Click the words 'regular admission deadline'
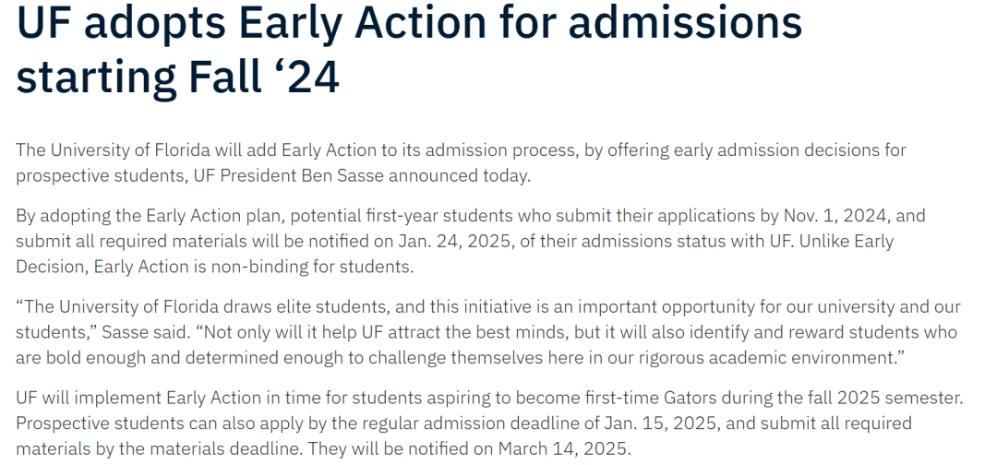 tap(476, 423)
